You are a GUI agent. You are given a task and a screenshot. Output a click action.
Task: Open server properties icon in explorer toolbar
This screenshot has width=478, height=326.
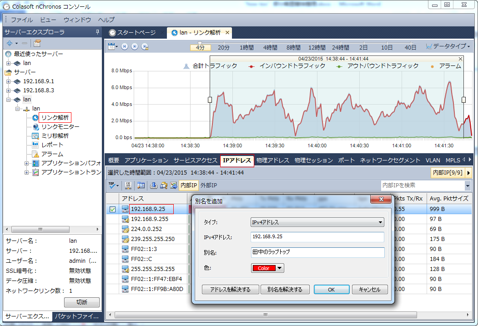click(37, 43)
